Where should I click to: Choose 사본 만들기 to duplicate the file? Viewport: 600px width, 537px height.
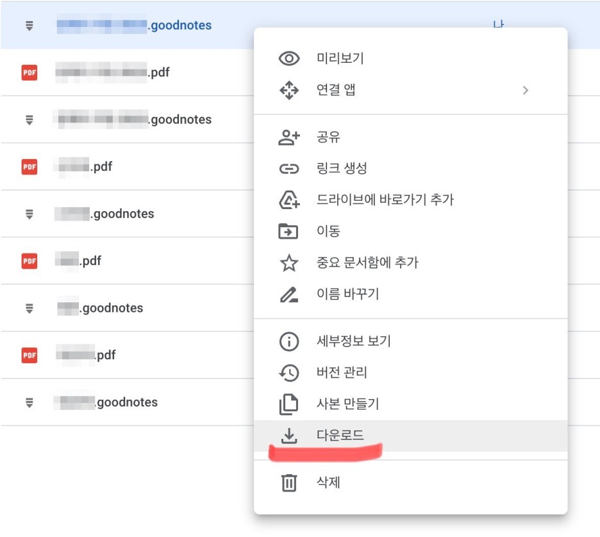411,404
